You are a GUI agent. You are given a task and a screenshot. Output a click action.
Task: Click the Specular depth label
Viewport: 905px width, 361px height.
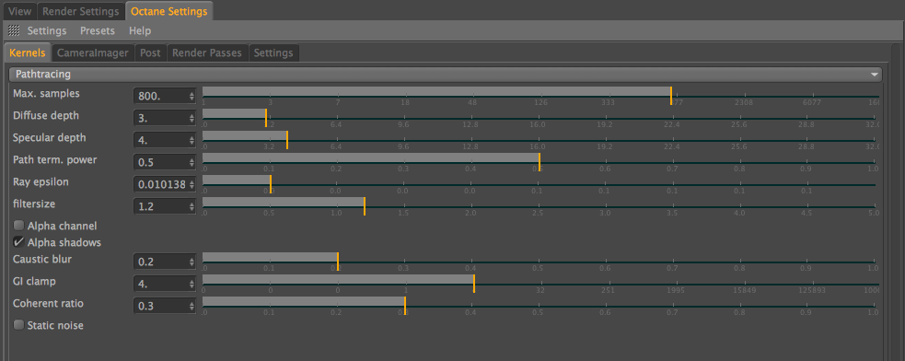49,137
